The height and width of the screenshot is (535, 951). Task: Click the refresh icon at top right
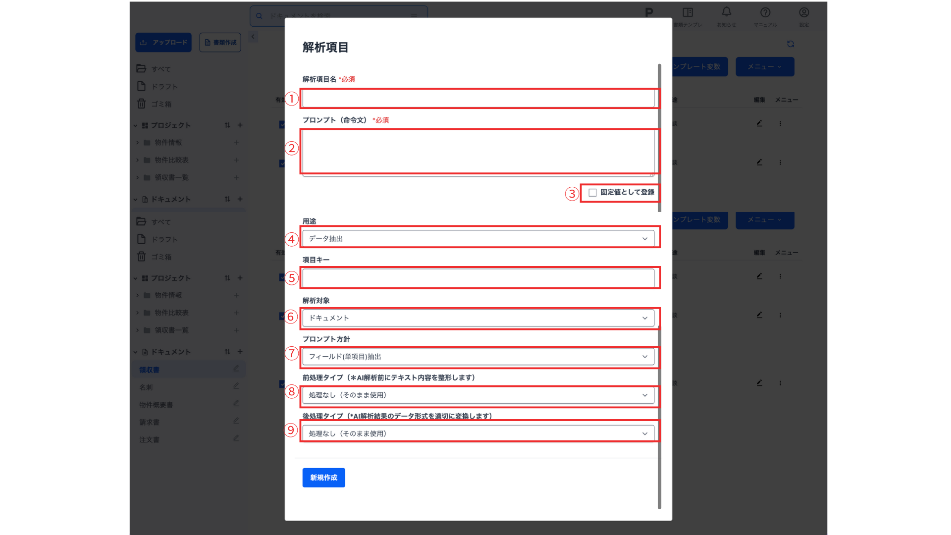pyautogui.click(x=791, y=44)
